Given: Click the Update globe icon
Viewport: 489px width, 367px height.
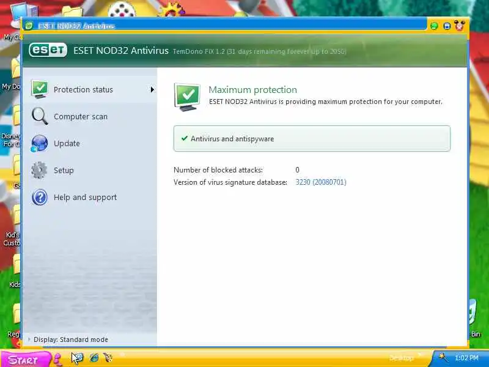Looking at the screenshot, I should [39, 143].
